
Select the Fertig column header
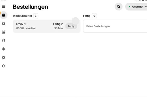tap(87, 16)
